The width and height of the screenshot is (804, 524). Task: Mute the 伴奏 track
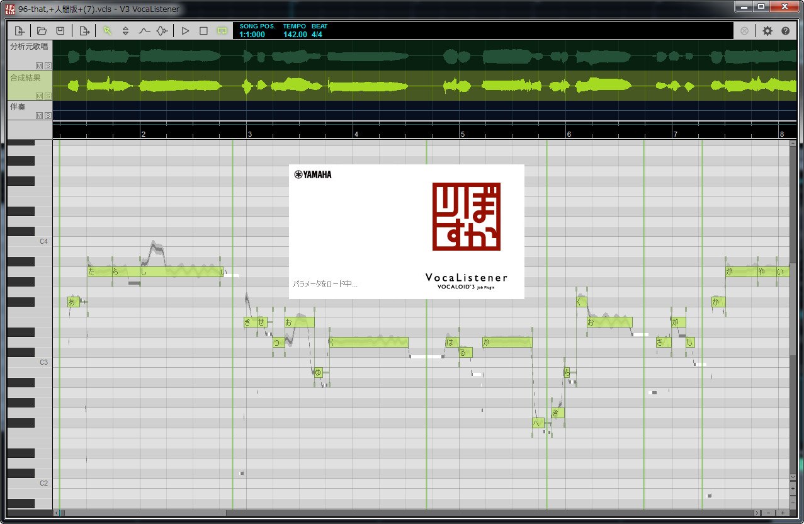pyautogui.click(x=39, y=116)
